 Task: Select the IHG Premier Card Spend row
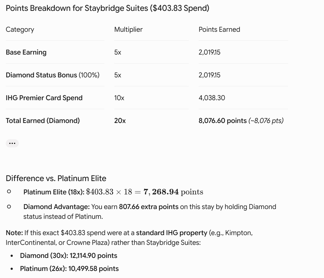pyautogui.click(x=147, y=98)
